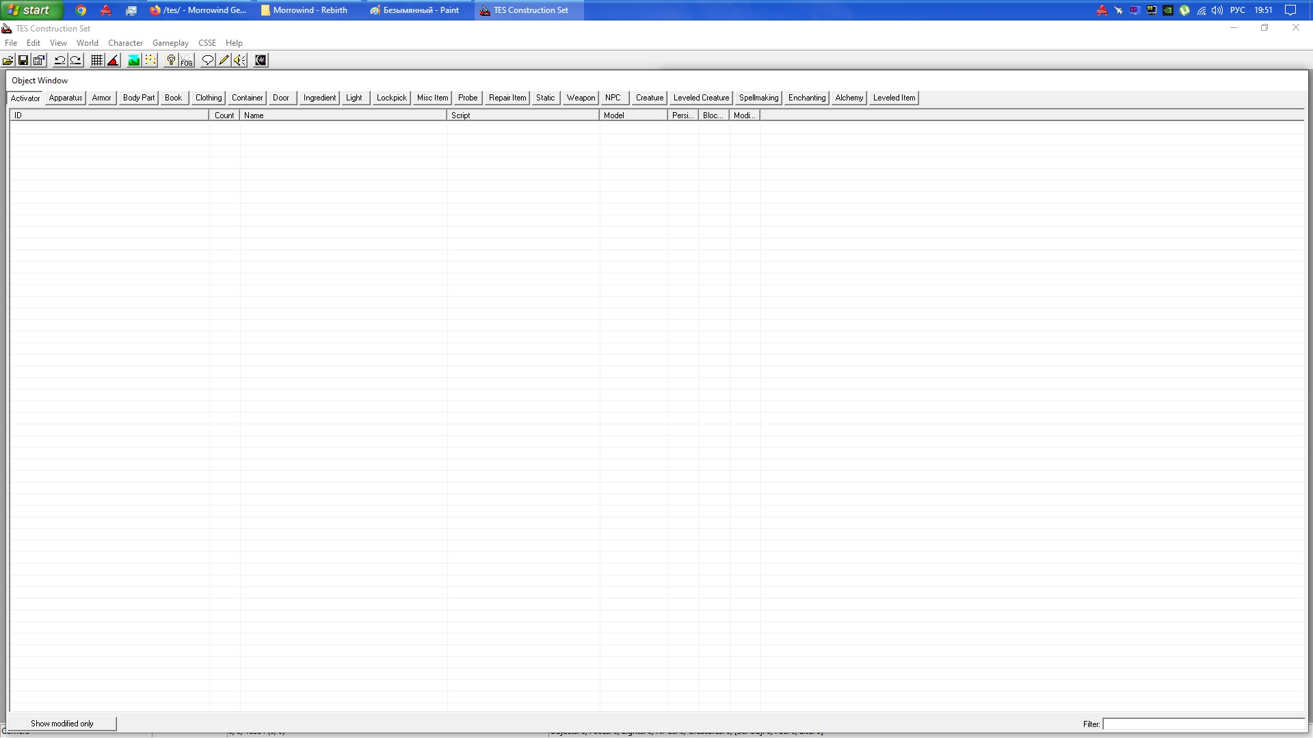Toggle the FOG toolbar icon

coord(187,61)
